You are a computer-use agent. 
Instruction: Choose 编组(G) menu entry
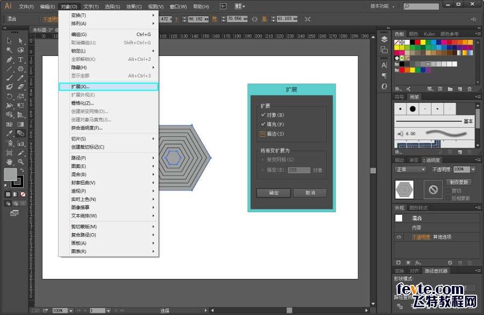click(x=109, y=34)
